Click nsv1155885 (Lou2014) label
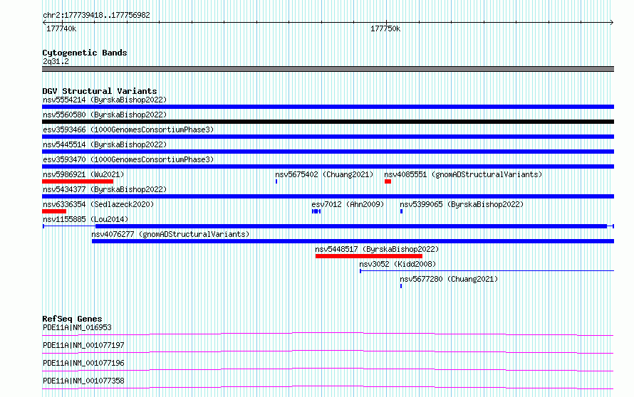 pos(85,219)
